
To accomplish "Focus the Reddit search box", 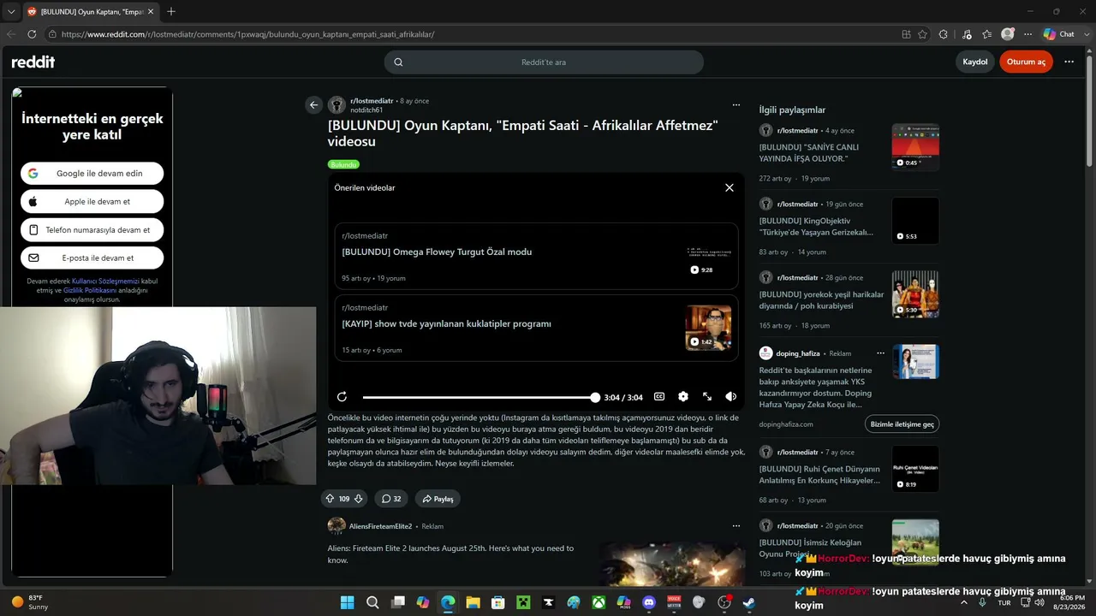I will tap(544, 62).
